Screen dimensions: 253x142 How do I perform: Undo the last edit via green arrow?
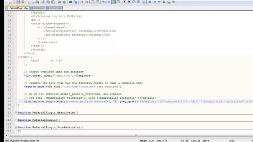[x=59, y=2]
